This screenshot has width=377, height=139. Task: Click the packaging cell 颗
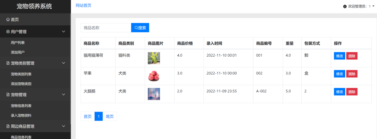click(x=306, y=55)
